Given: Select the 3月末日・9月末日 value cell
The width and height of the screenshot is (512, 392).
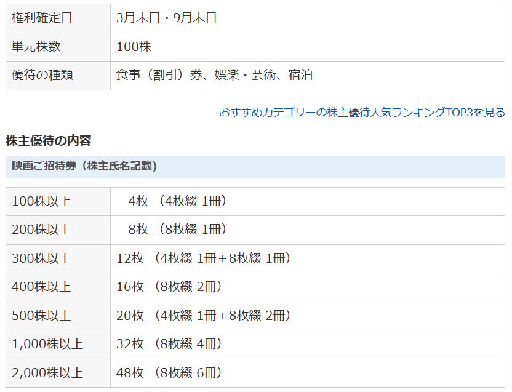Looking at the screenshot, I should pyautogui.click(x=308, y=18).
